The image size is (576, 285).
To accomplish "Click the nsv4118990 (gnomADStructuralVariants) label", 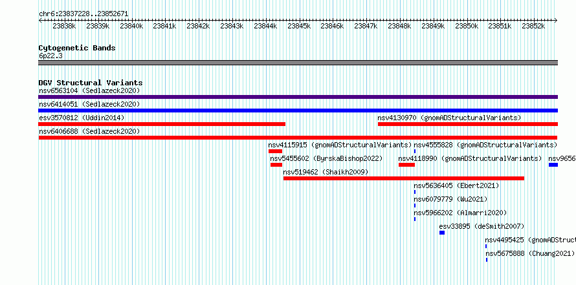I will coord(471,158).
